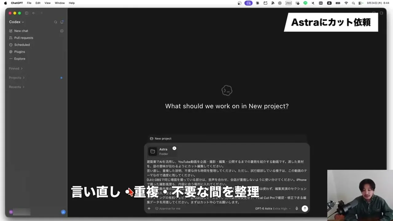Click the account avatar at sidebar bottom

click(11, 212)
